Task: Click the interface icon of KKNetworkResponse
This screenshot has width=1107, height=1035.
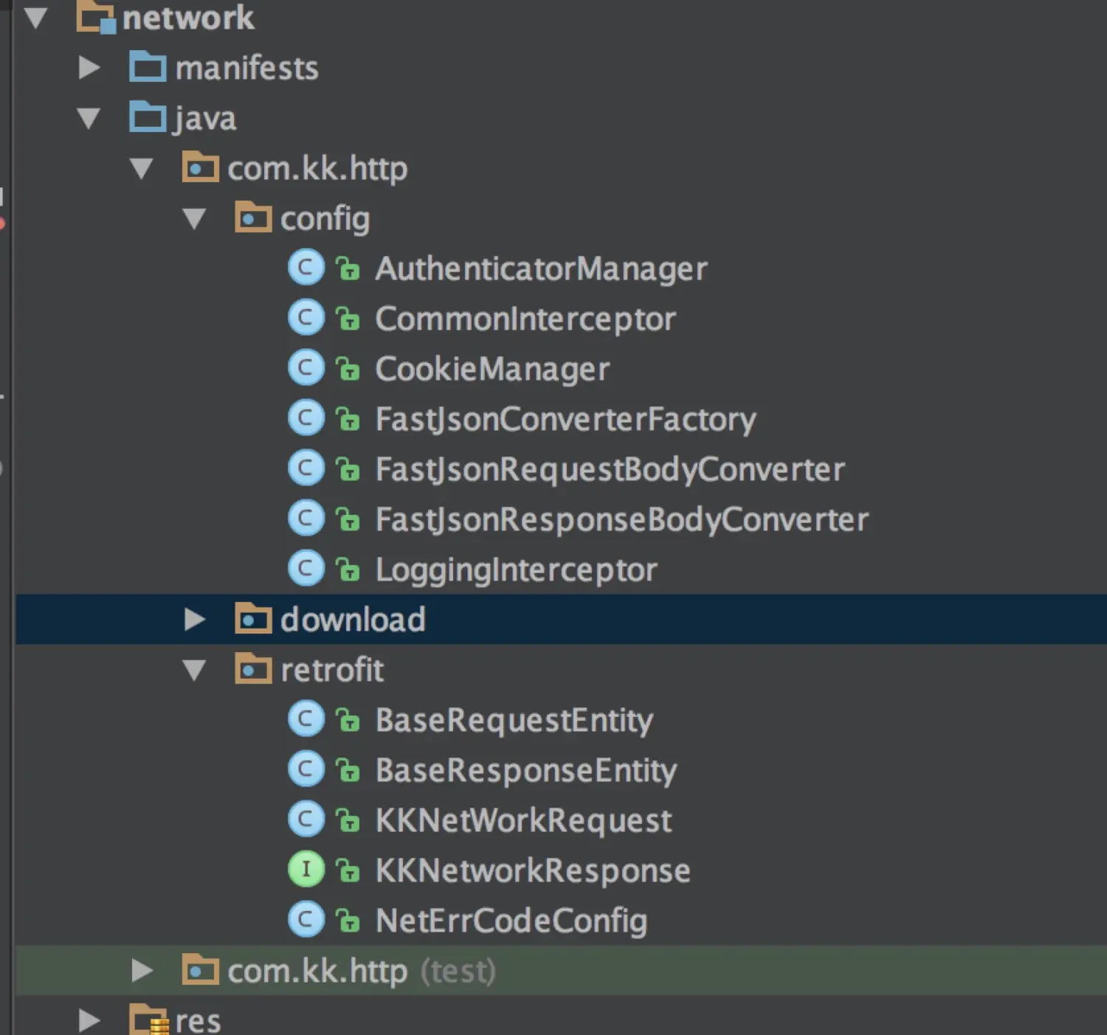Action: [x=306, y=870]
